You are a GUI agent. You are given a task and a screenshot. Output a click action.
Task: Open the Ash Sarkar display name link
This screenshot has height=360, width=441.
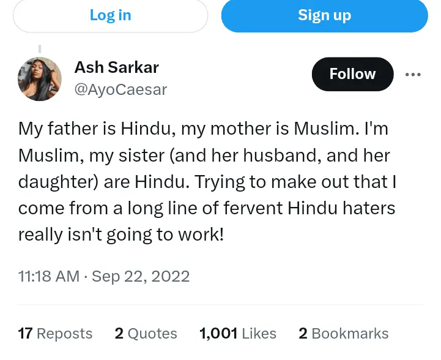pyautogui.click(x=115, y=67)
